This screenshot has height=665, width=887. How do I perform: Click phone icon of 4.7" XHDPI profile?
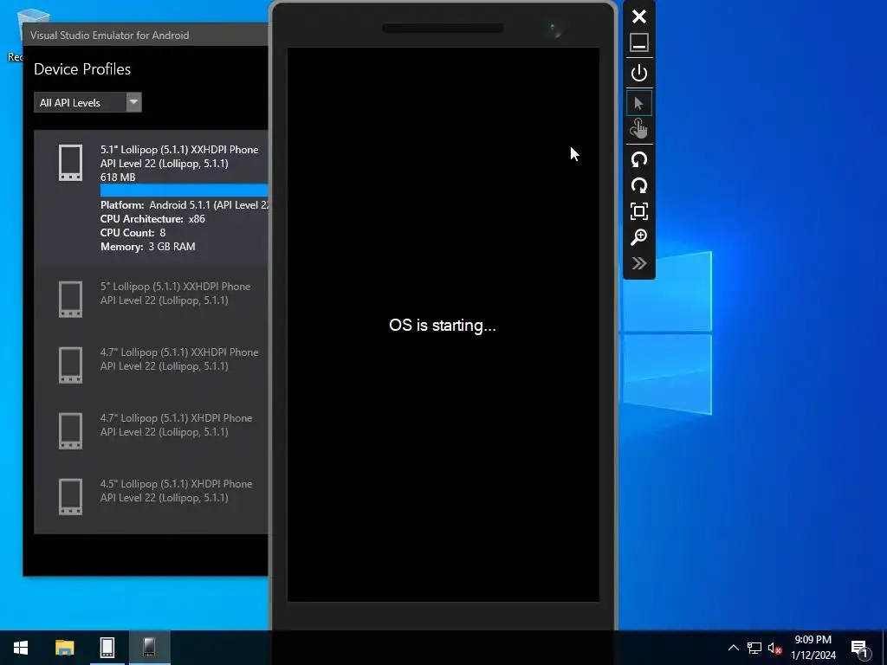(x=71, y=431)
